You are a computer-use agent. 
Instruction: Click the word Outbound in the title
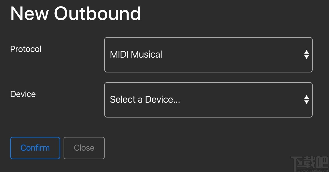tap(97, 13)
